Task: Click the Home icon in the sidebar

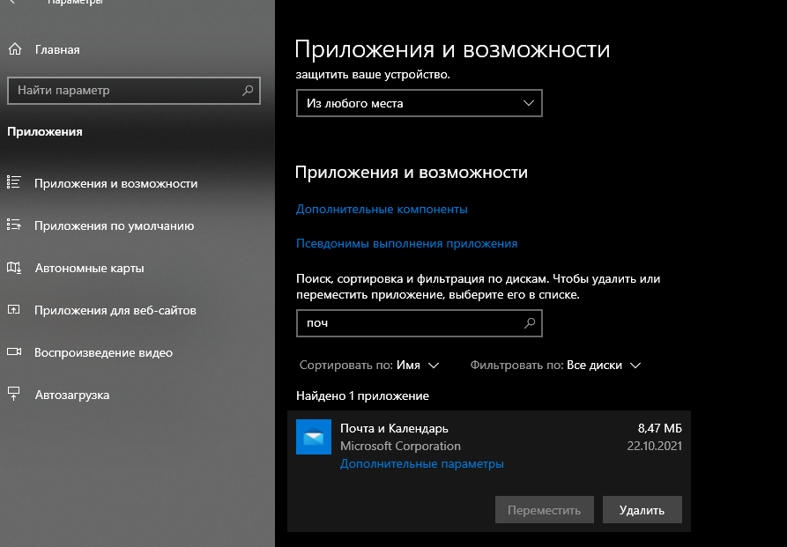Action: (x=14, y=49)
